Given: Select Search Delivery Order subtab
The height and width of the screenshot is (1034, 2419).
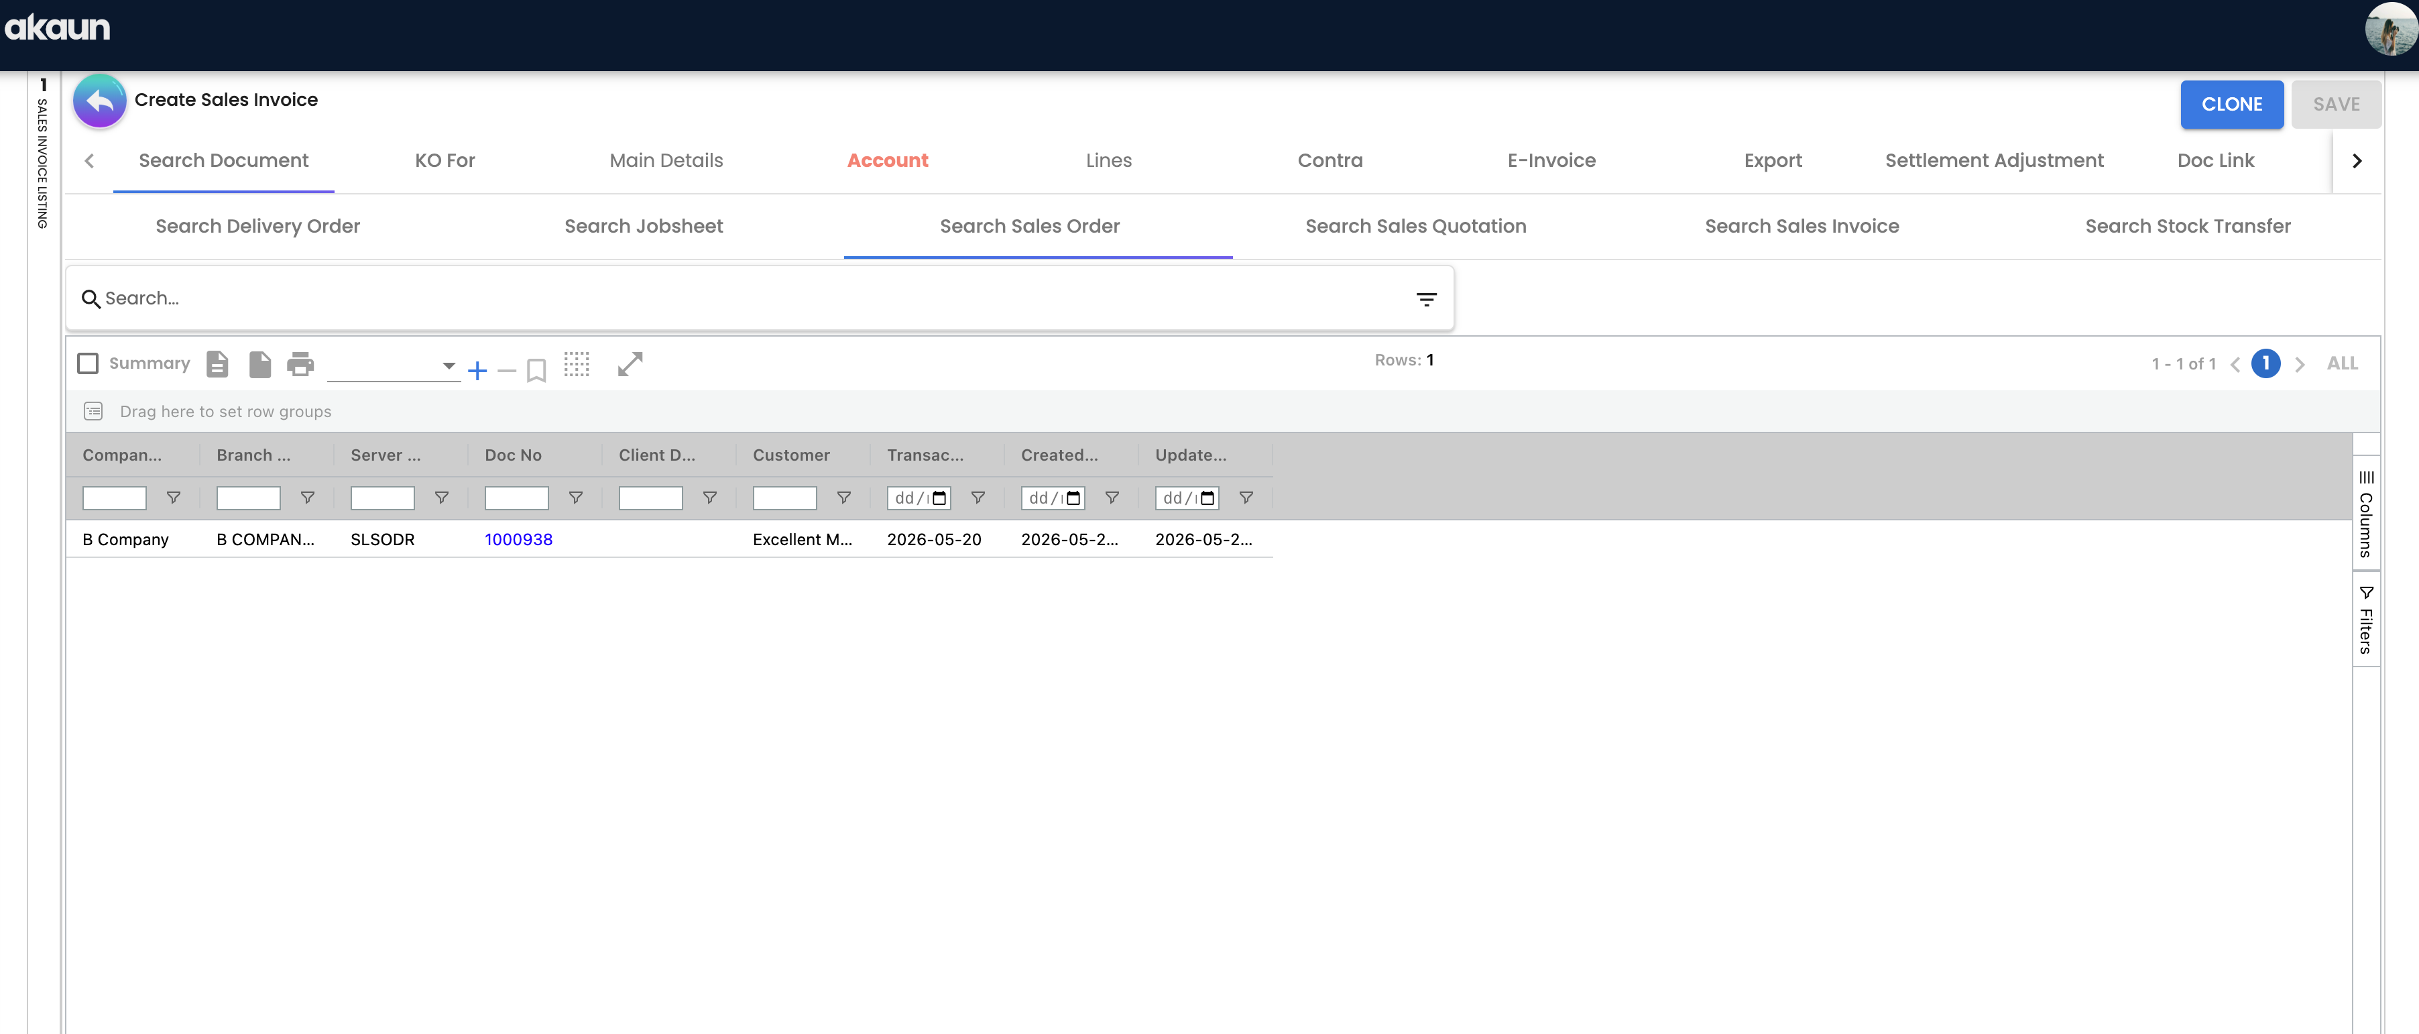Looking at the screenshot, I should (x=258, y=227).
